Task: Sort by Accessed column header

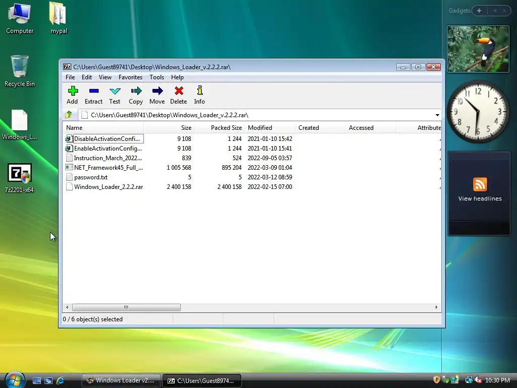Action: [371, 128]
